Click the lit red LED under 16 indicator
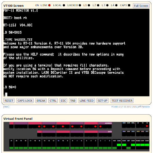 click(147, 126)
